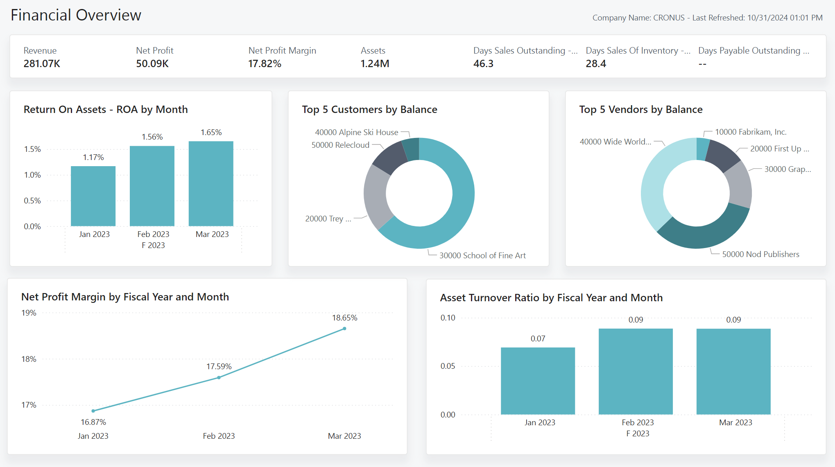The height and width of the screenshot is (467, 835).
Task: Click the Assets value 1.24M
Action: tap(374, 64)
